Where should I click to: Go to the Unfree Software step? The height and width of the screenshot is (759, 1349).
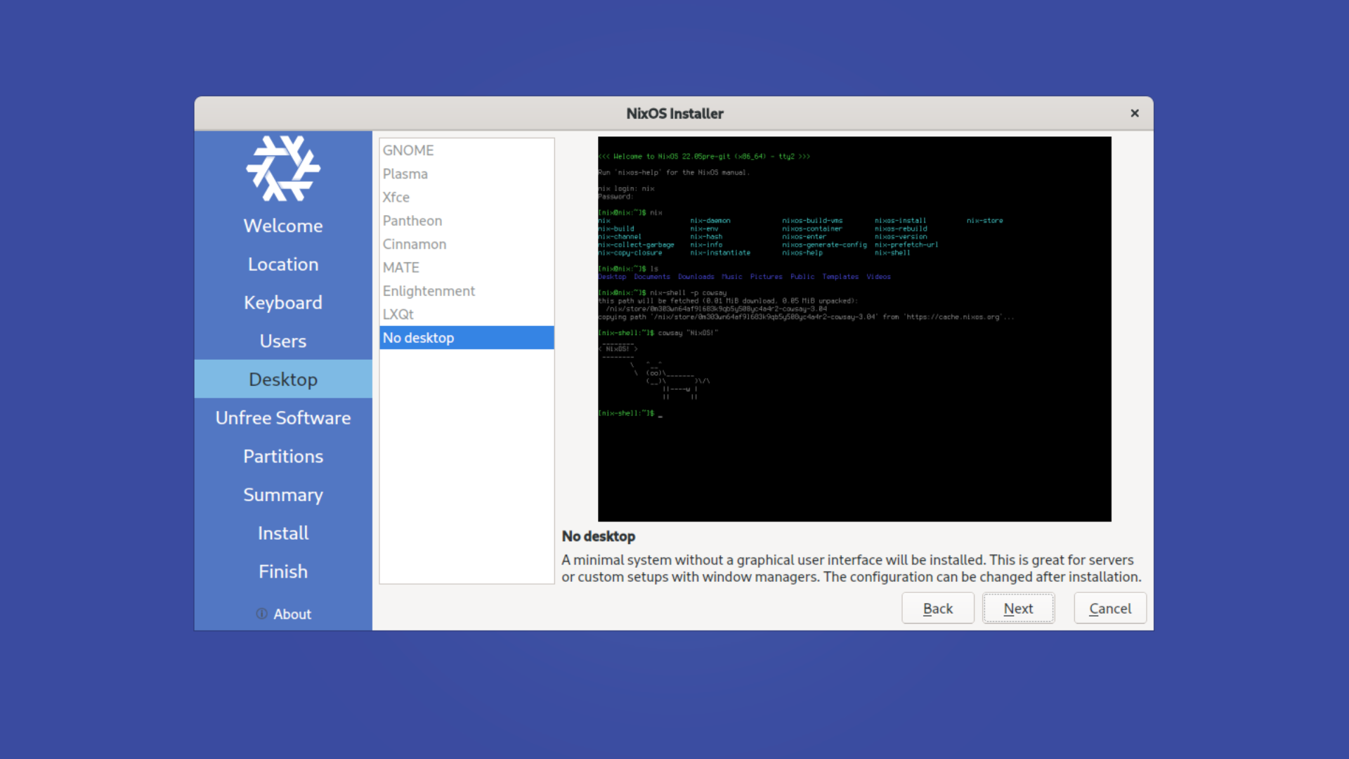[x=283, y=417]
